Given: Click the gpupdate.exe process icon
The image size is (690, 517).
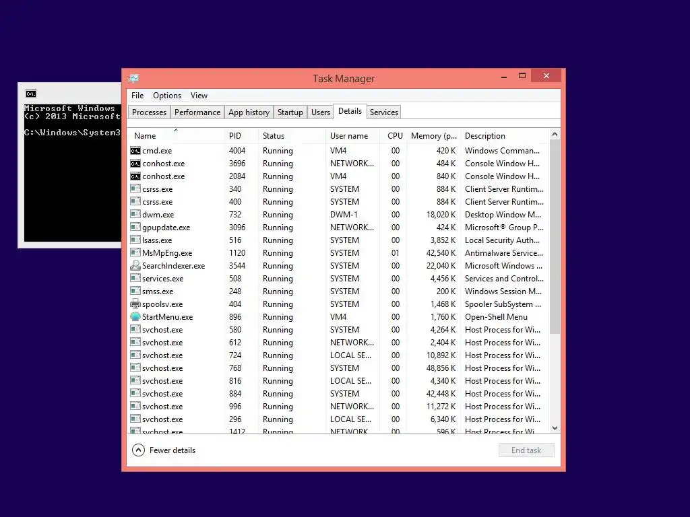Looking at the screenshot, I should (x=135, y=228).
